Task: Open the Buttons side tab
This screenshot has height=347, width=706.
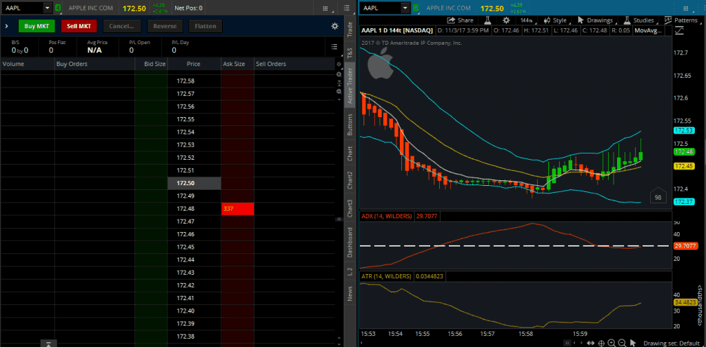Action: click(x=350, y=125)
